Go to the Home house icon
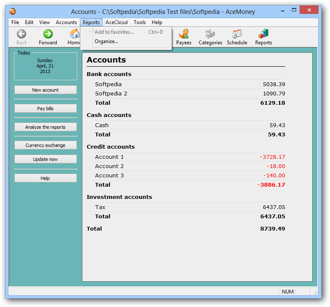This screenshot has width=330, height=307. (74, 34)
